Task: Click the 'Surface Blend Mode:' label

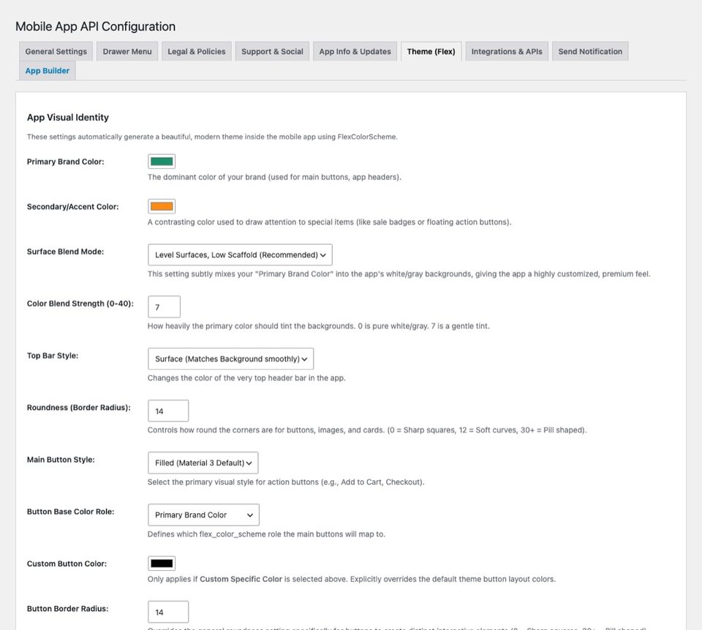Action: pyautogui.click(x=65, y=251)
